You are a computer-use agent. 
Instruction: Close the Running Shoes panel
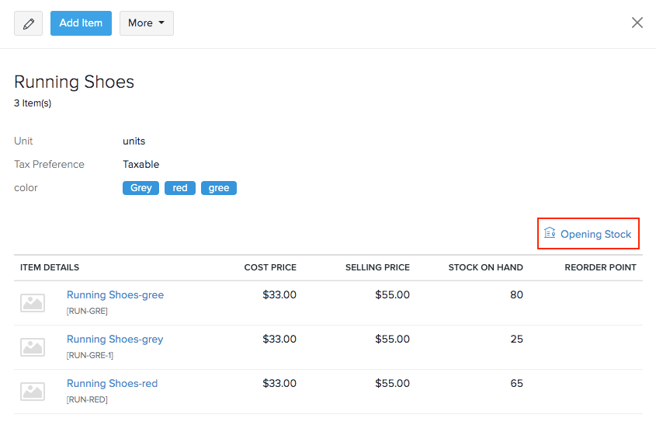[x=637, y=23]
